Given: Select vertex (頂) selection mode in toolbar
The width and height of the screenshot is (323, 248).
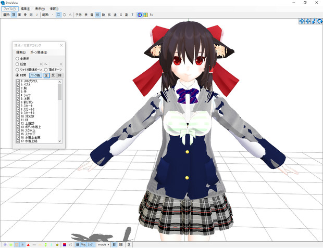Looking at the screenshot, I should point(14,15).
